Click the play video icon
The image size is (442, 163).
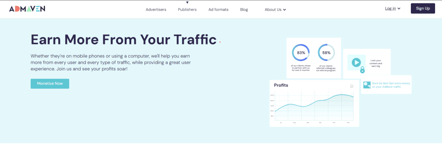tap(356, 62)
